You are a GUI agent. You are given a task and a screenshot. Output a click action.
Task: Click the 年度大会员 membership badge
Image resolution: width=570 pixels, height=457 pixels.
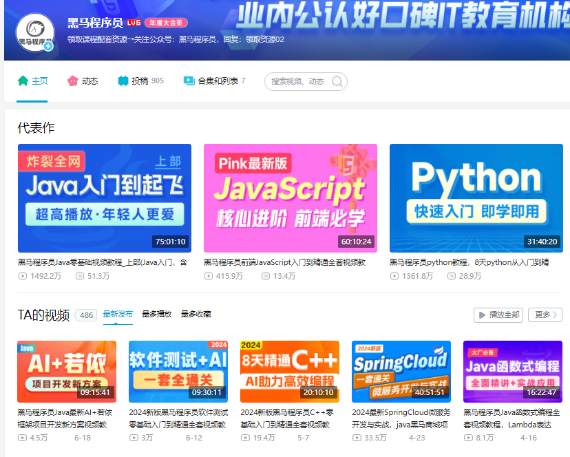coord(166,23)
